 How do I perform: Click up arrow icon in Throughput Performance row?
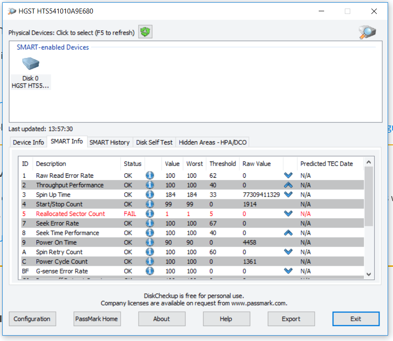coord(288,185)
